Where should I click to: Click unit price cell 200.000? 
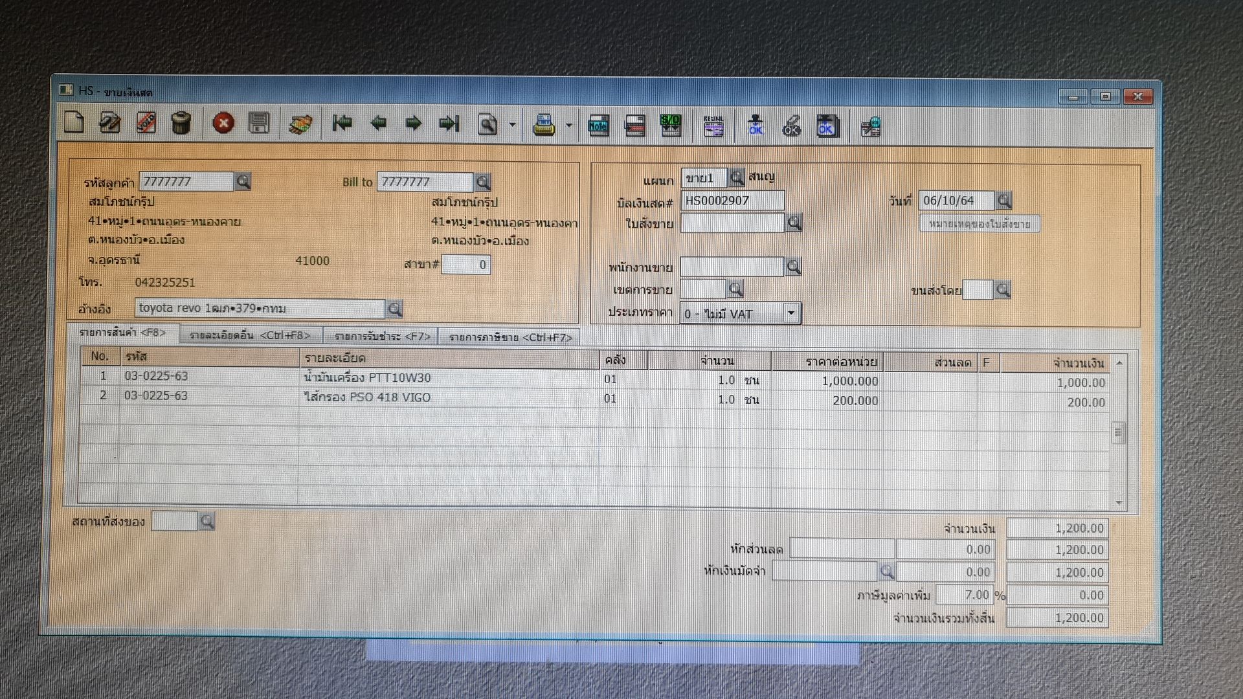(828, 401)
